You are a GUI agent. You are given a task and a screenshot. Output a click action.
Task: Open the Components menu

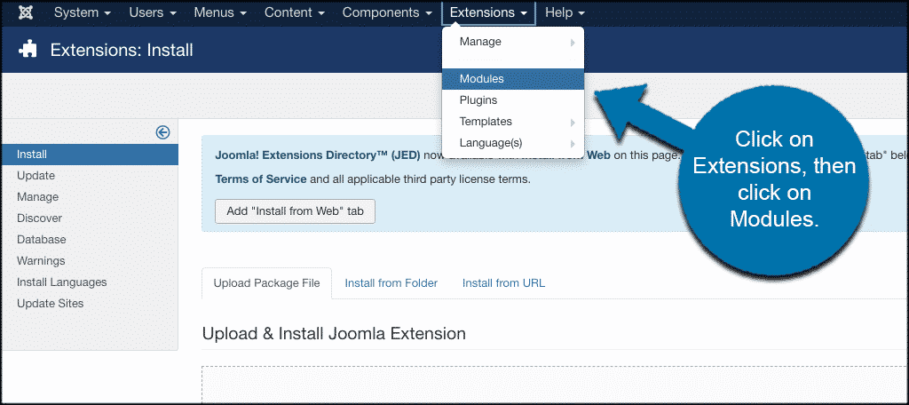(387, 12)
